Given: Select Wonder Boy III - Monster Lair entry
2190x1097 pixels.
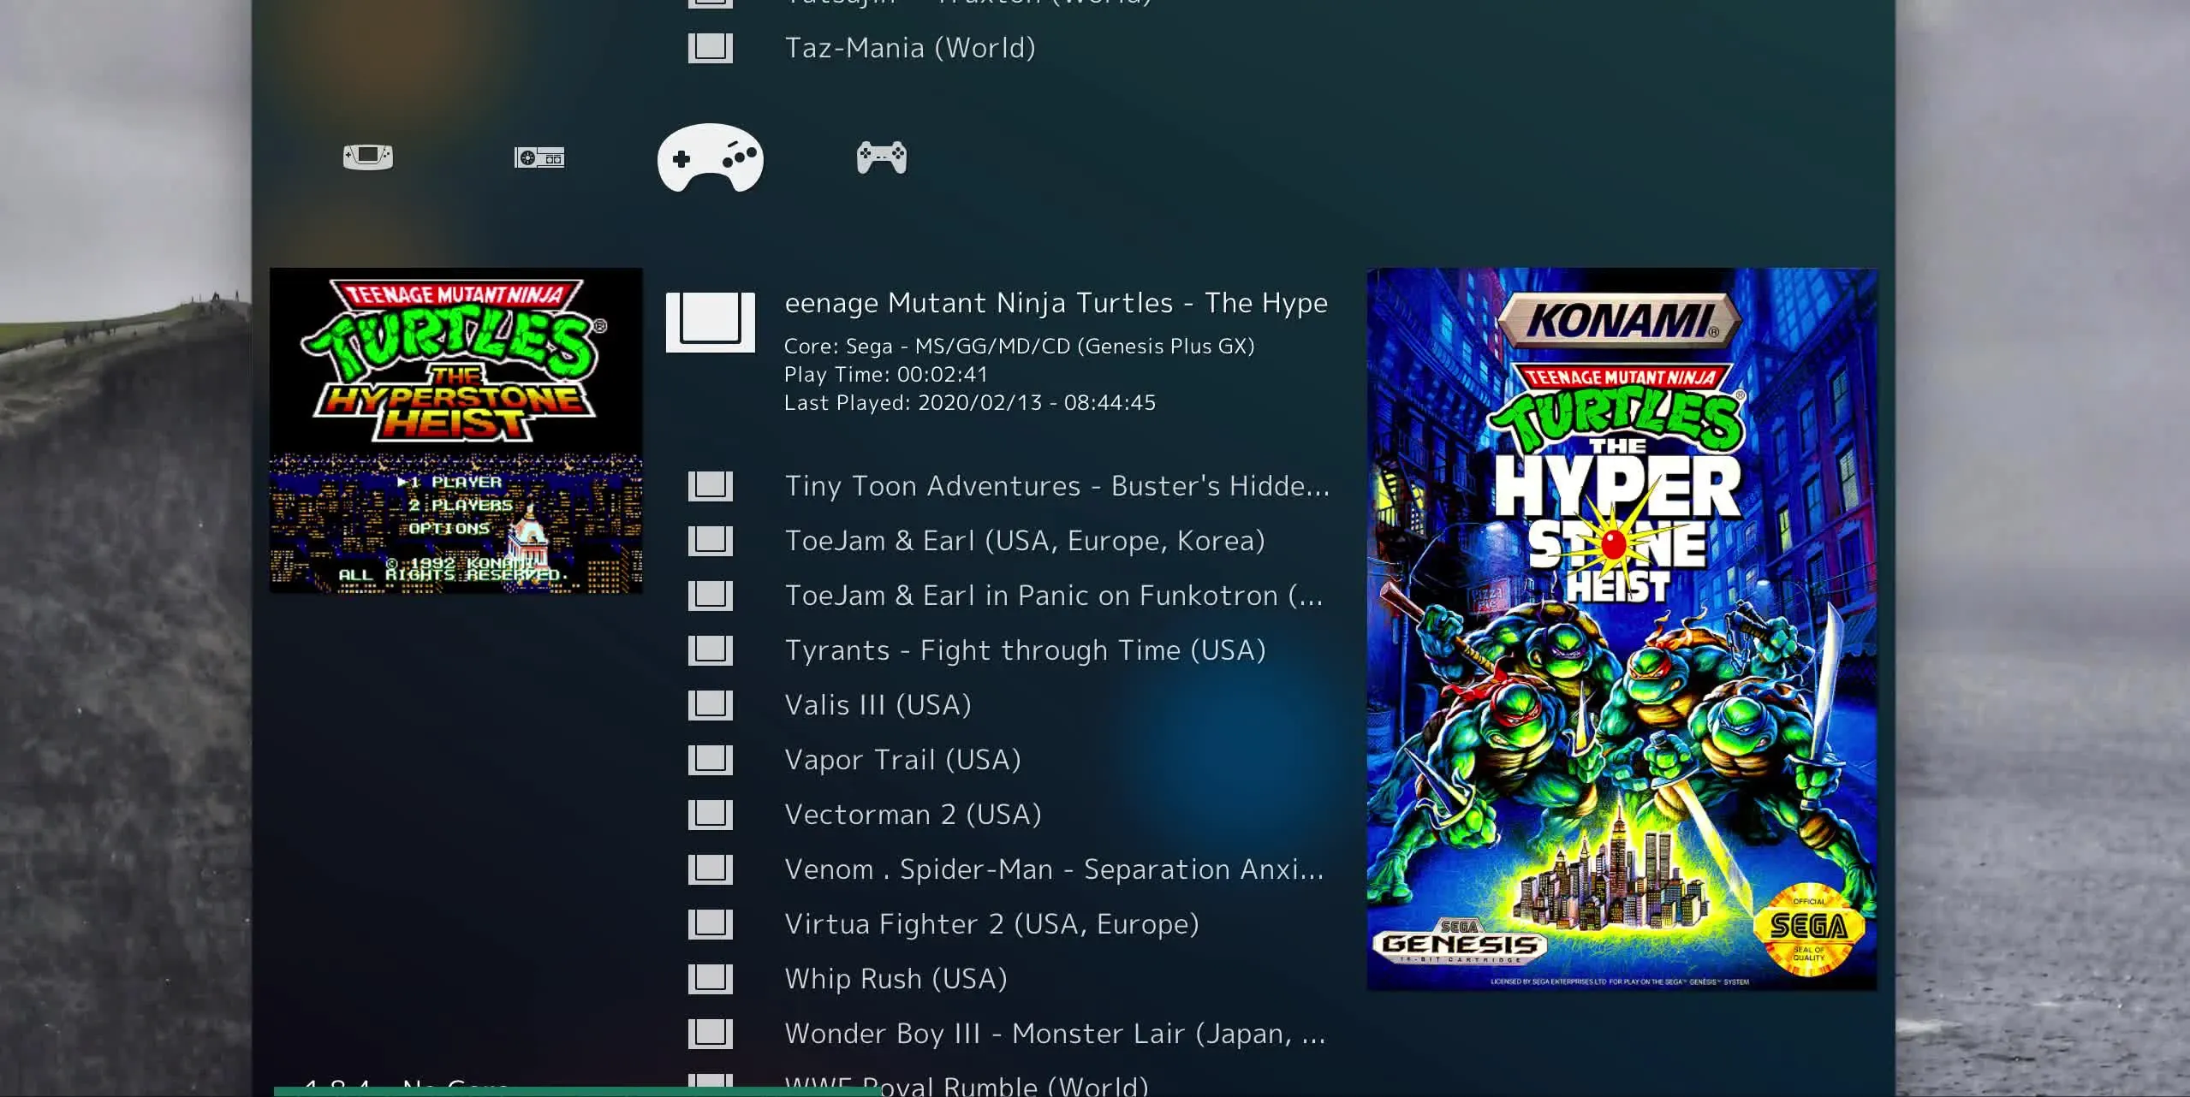Looking at the screenshot, I should 1056,1034.
